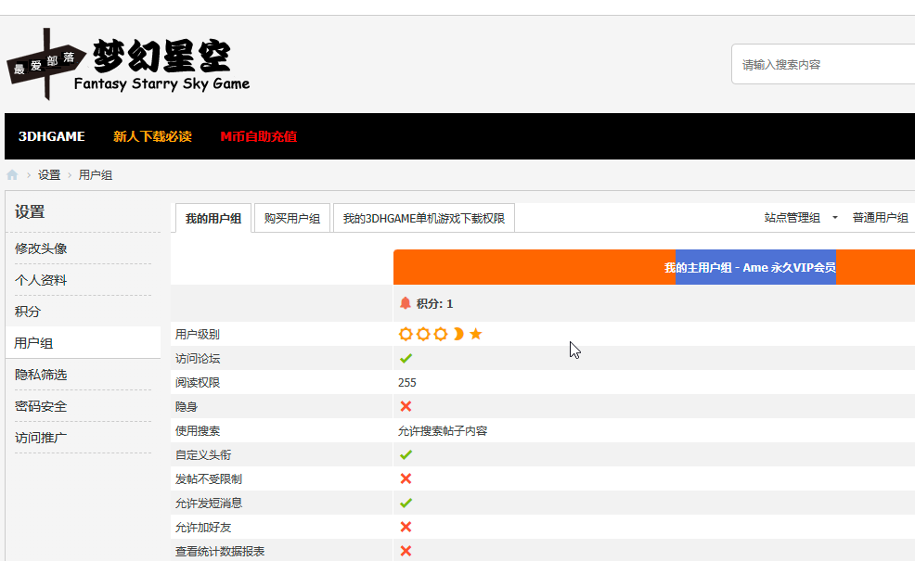915x561 pixels.
Task: Click the bell icon beside 积分: 1
Action: click(406, 302)
